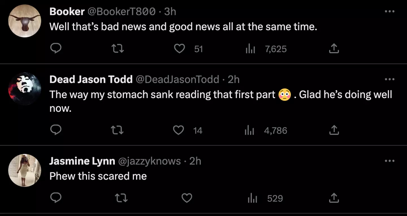Click Booker's longhorn skull avatar
This screenshot has width=407, height=216.
(25, 21)
